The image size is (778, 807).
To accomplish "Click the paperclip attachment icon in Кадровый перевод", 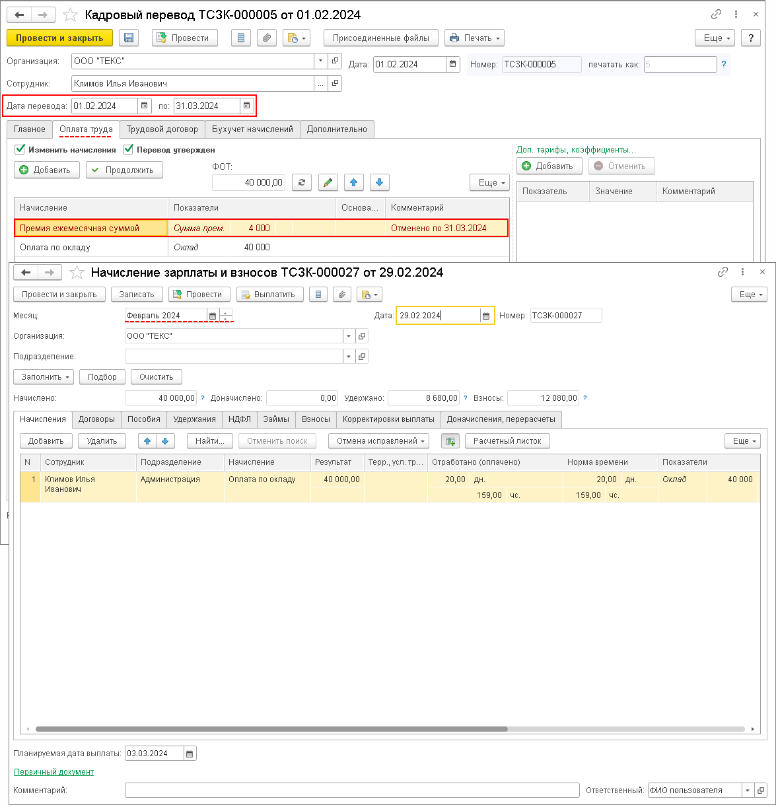I will (266, 38).
